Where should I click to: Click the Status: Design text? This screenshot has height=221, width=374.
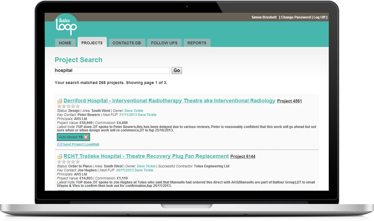(x=68, y=110)
